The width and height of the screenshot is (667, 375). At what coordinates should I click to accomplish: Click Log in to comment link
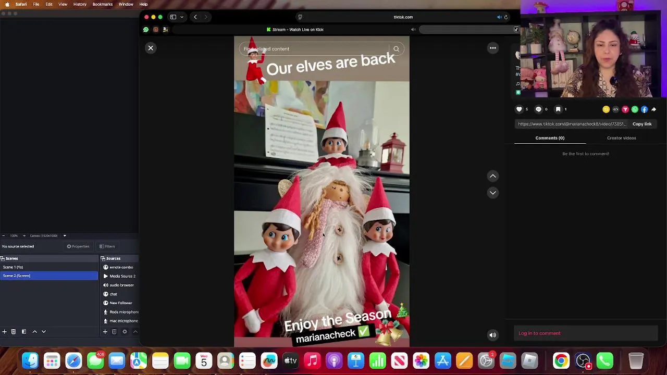click(539, 333)
